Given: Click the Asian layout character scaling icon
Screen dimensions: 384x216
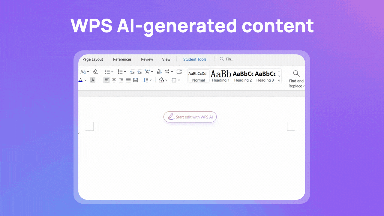Looking at the screenshot, I should pyautogui.click(x=147, y=72).
